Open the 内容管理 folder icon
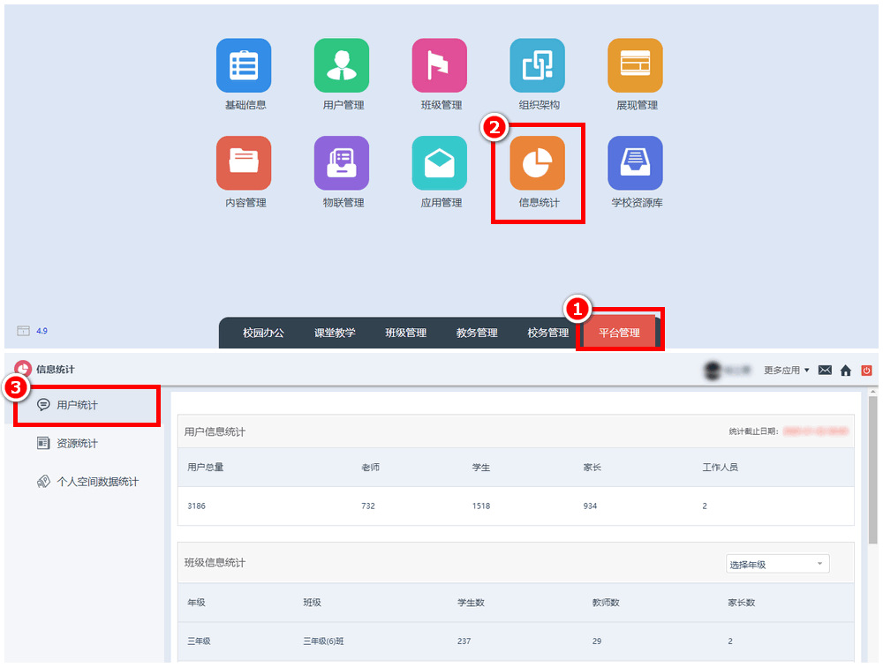The image size is (883, 667). click(244, 163)
